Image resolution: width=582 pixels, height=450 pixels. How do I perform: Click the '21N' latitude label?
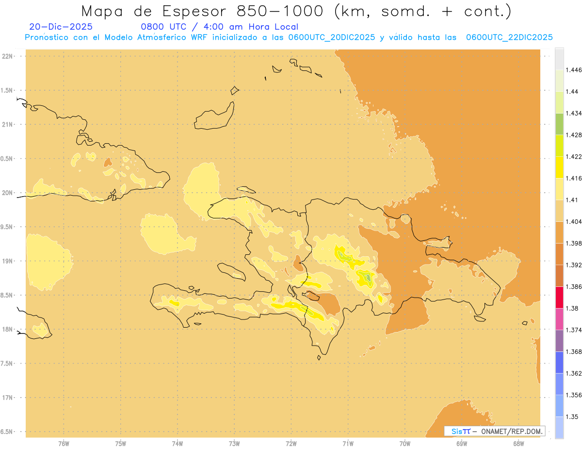(x=7, y=125)
